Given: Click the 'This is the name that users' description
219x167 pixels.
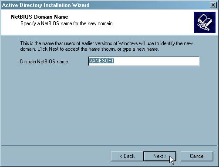Looking at the screenshot, I should point(106,43).
